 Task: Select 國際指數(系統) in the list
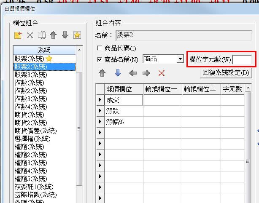coord(44,195)
